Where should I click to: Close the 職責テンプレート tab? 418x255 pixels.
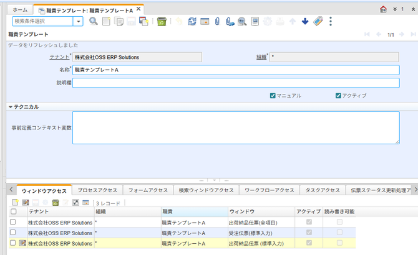pyautogui.click(x=139, y=9)
